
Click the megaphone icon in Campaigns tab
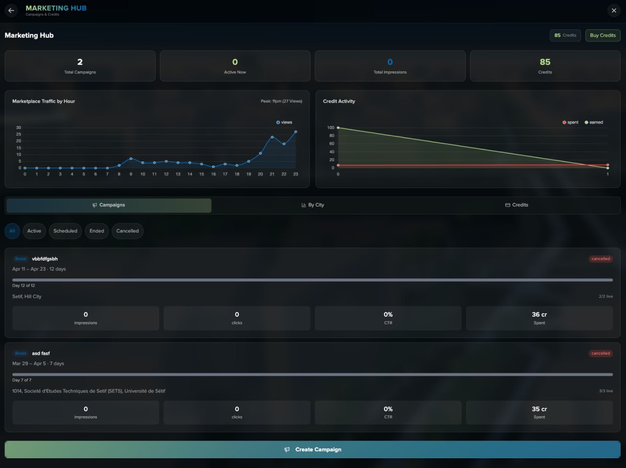tap(95, 205)
